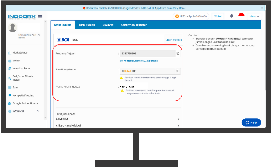Copy the Rekening Tujuan account number

click(178, 54)
